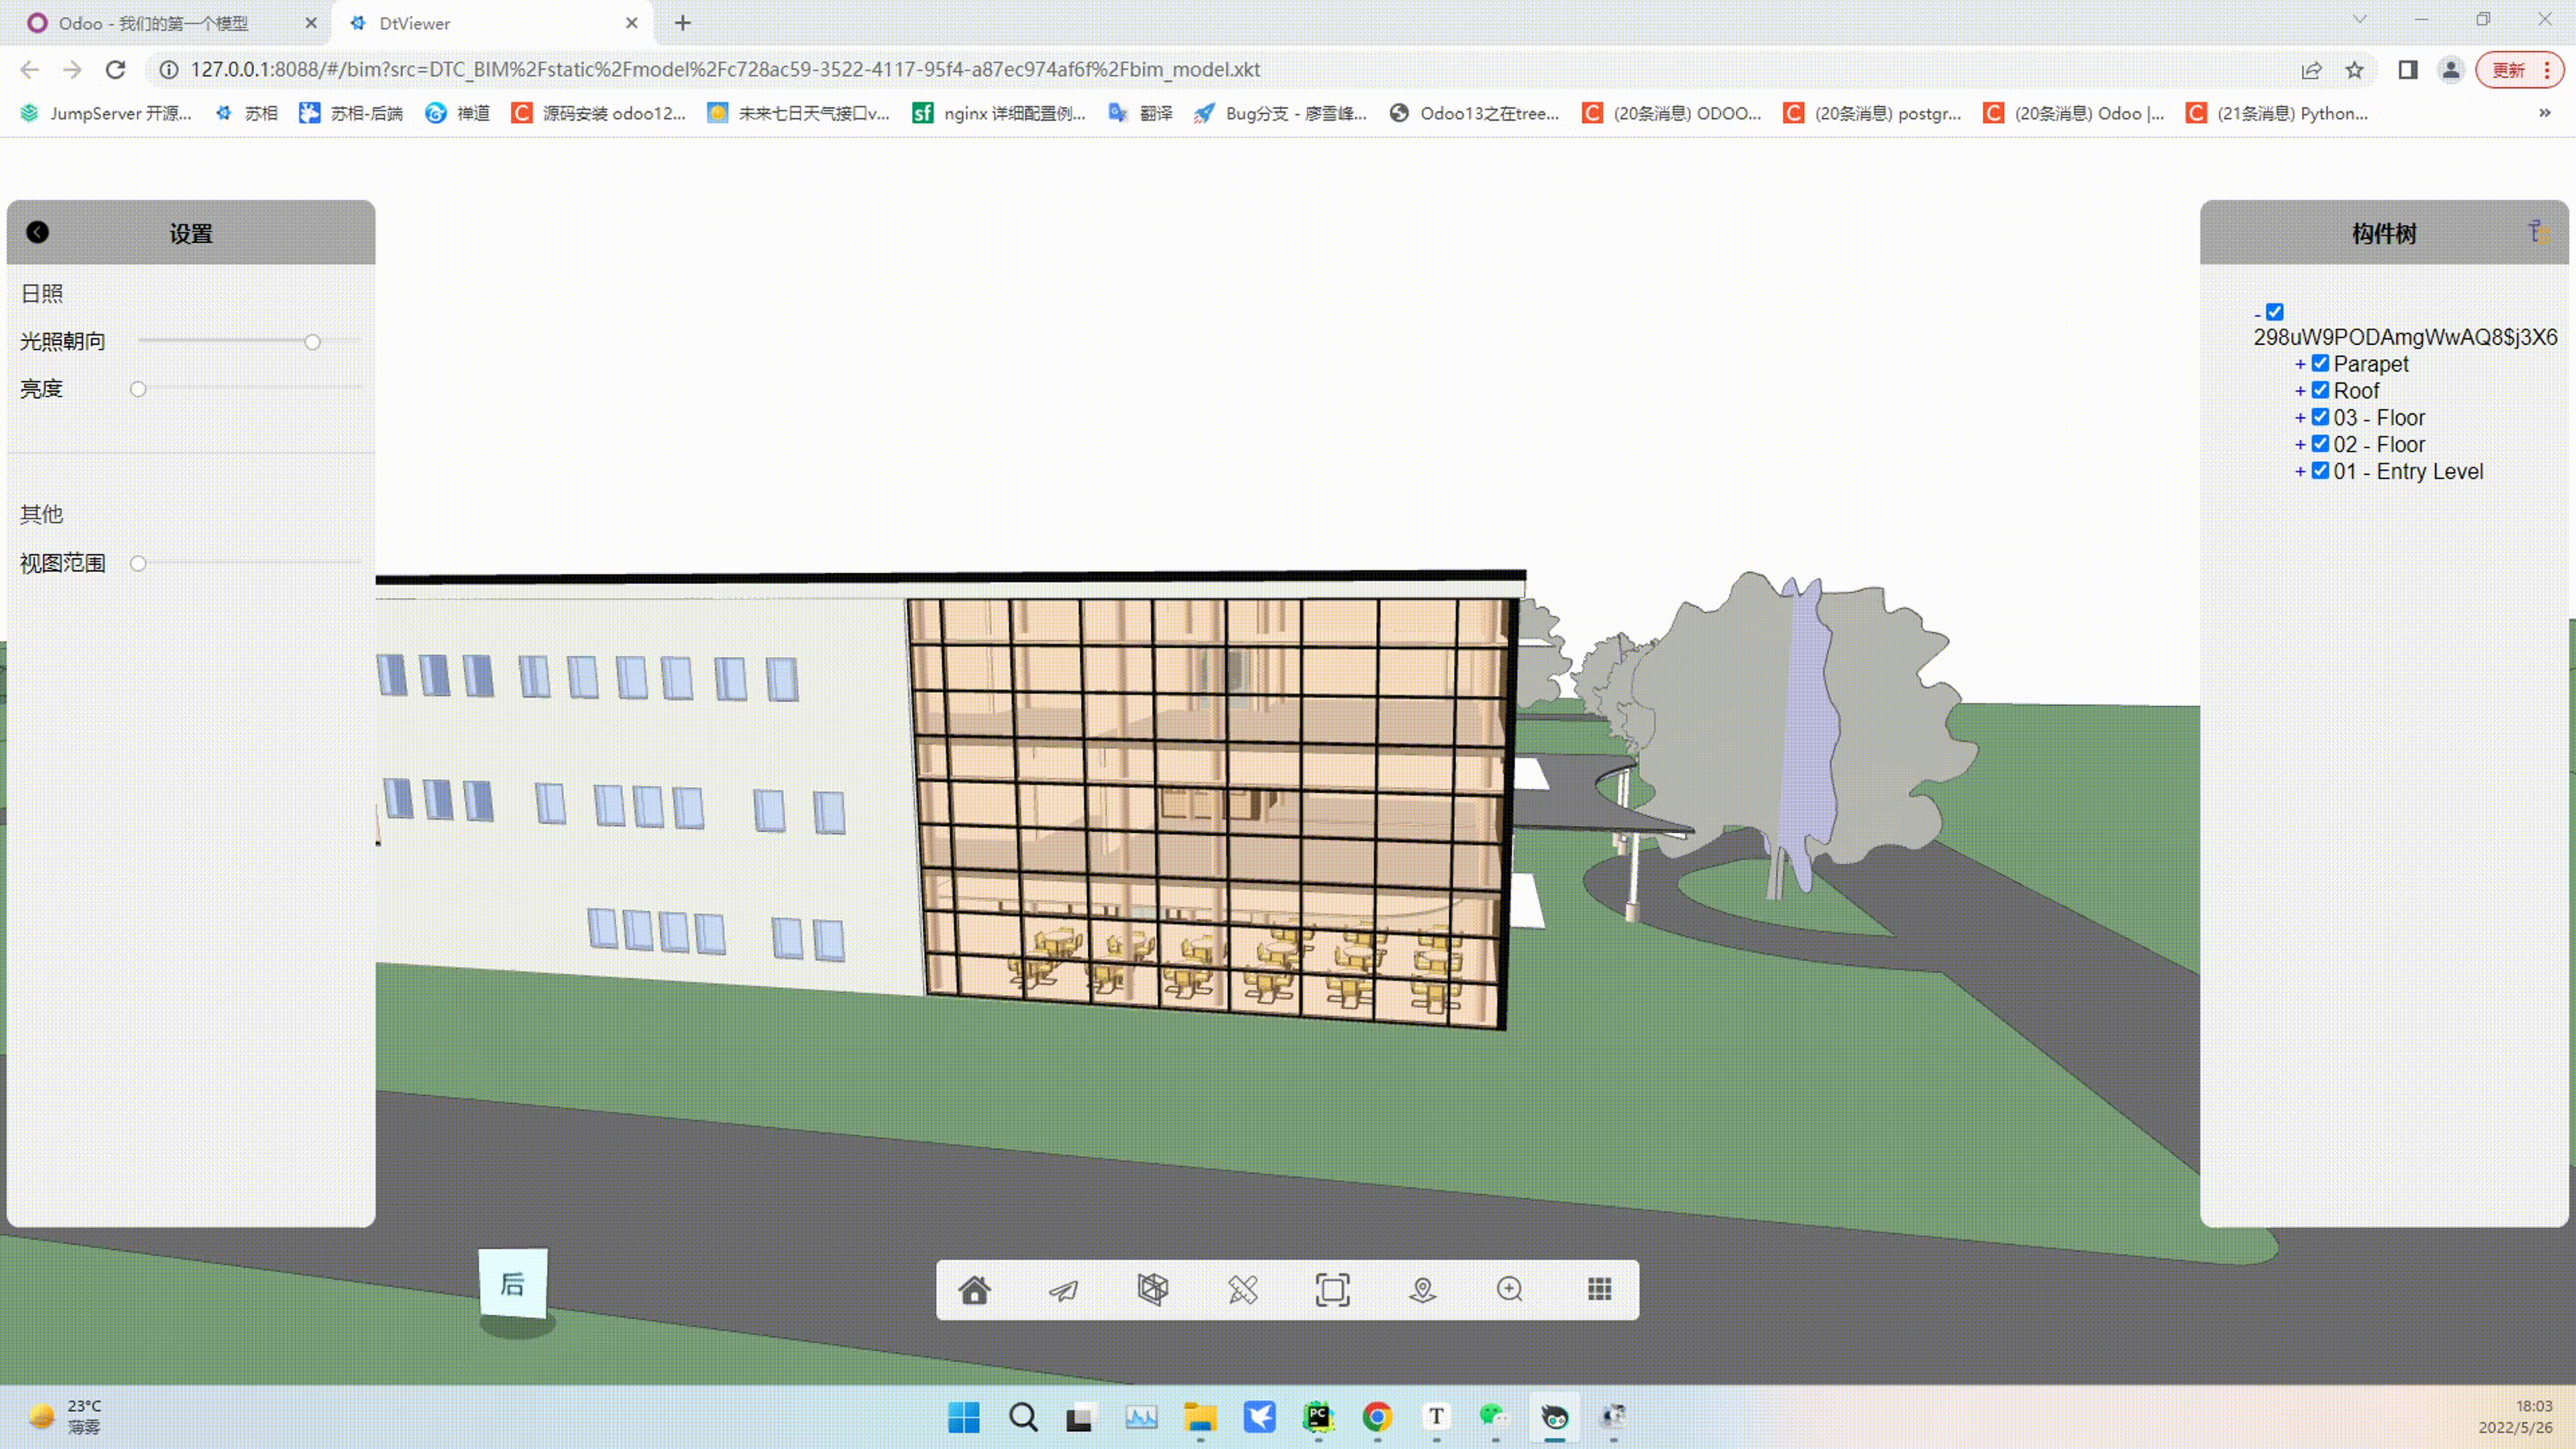Click back arrow in 设置 panel header
2576x1449 pixels.
[37, 232]
